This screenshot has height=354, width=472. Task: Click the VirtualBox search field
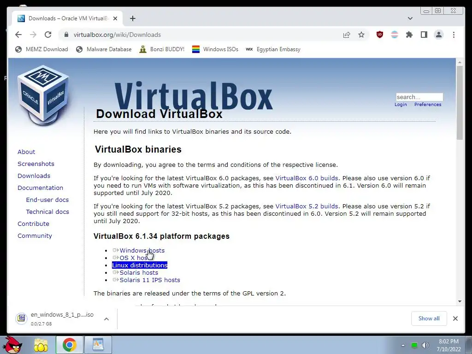point(419,97)
